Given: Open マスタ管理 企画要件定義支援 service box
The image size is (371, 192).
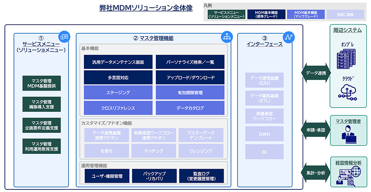Looking at the screenshot, I should [42, 125].
